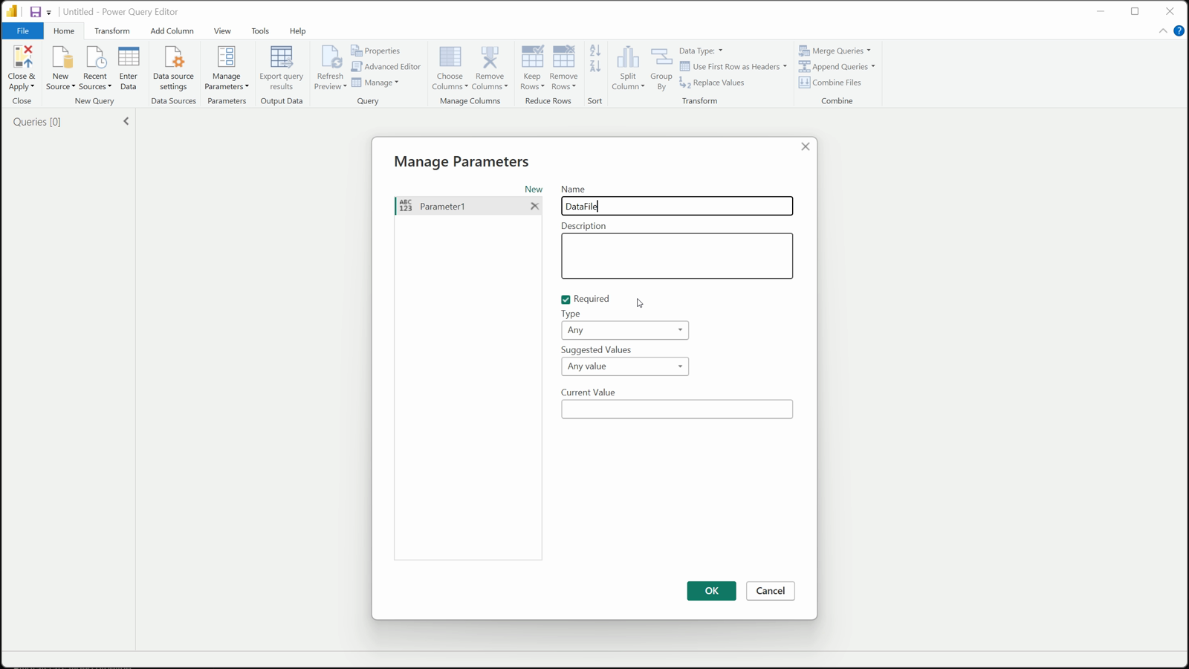Click the Keep Rows icon
The height and width of the screenshot is (669, 1189).
(532, 57)
